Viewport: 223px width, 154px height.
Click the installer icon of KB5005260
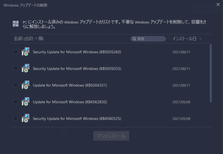click(x=26, y=52)
